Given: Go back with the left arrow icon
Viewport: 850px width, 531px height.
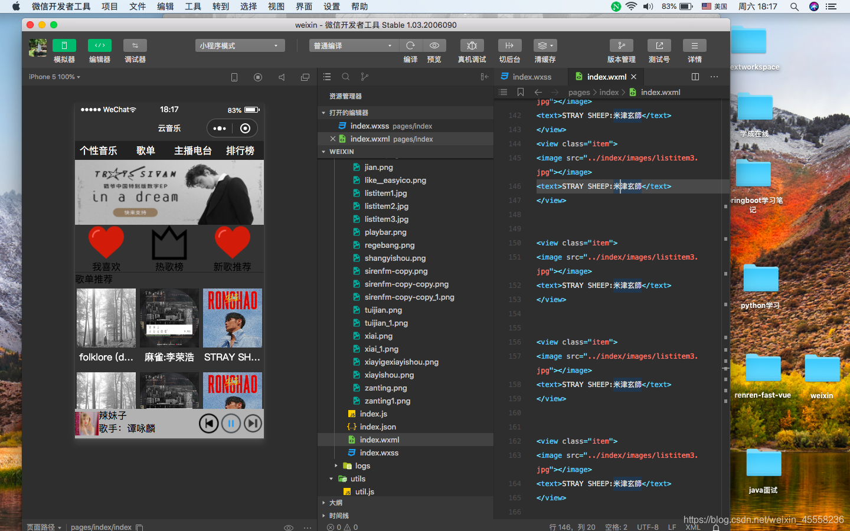Looking at the screenshot, I should [538, 92].
